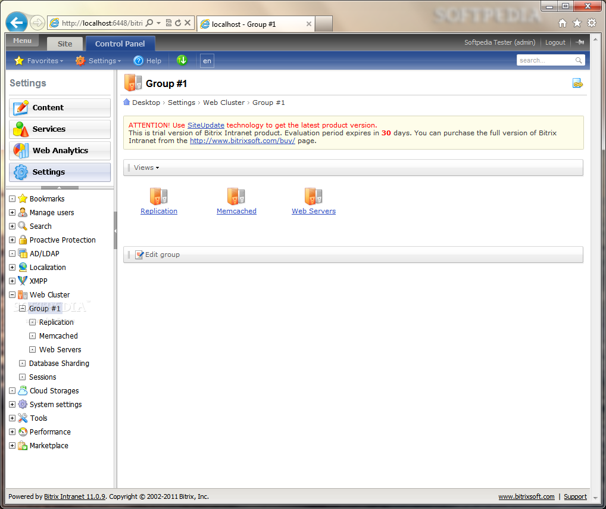Expand the Search tree node
Screen dimensions: 606x509
(x=12, y=226)
